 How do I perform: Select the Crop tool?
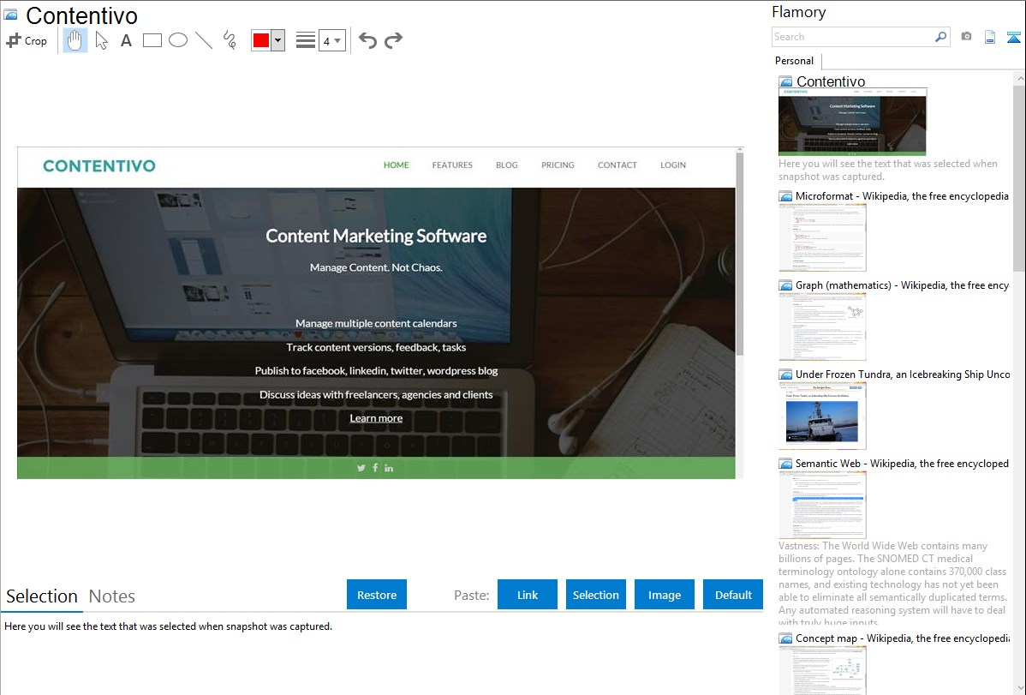click(27, 40)
